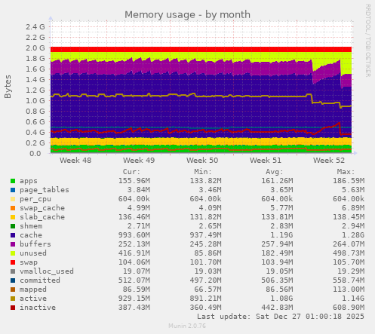The image size is (375, 334).
Task: Click the green apps legend swatch
Action: pyautogui.click(x=13, y=181)
